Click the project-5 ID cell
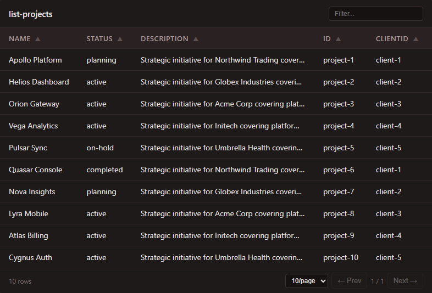Viewport: 432px width, 293px height. point(339,148)
